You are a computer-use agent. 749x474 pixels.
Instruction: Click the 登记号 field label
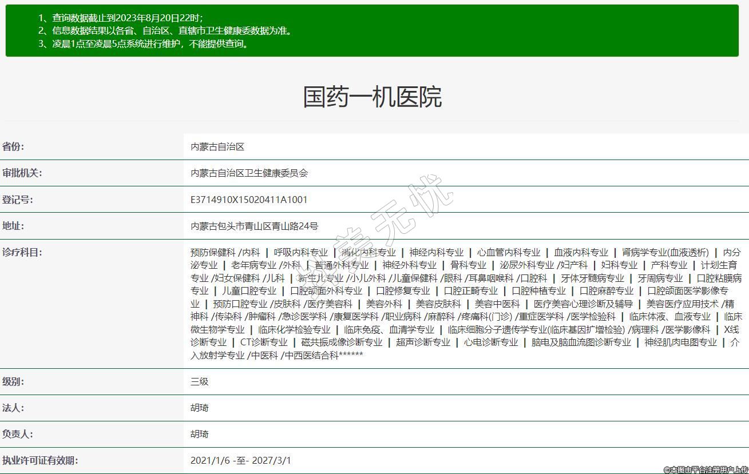point(18,200)
